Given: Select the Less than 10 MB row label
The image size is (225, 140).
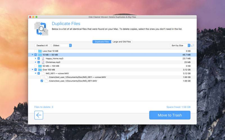Looking at the screenshot, I should click(x=50, y=51).
